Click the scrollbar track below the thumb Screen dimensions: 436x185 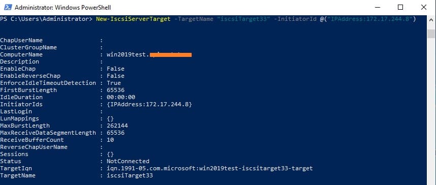coord(431,111)
